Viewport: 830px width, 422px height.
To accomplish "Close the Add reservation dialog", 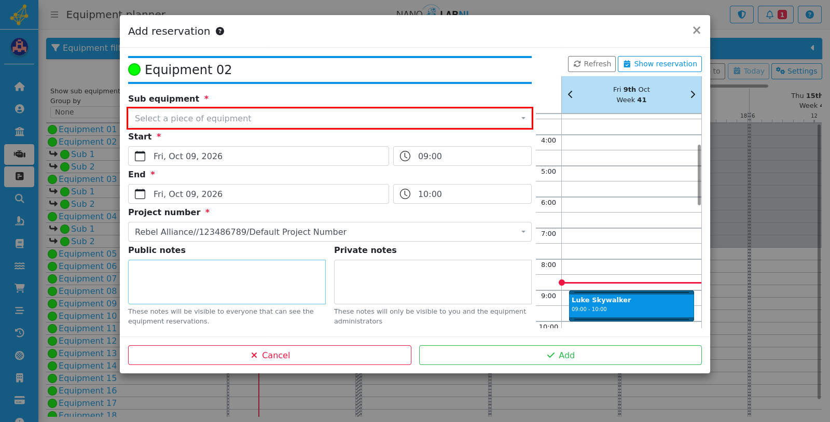I will 697,31.
